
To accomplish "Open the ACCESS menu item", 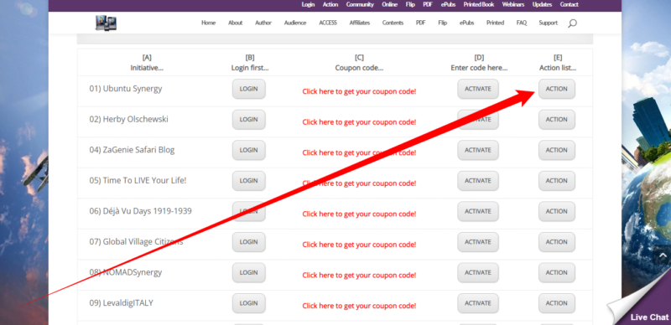I will (328, 23).
